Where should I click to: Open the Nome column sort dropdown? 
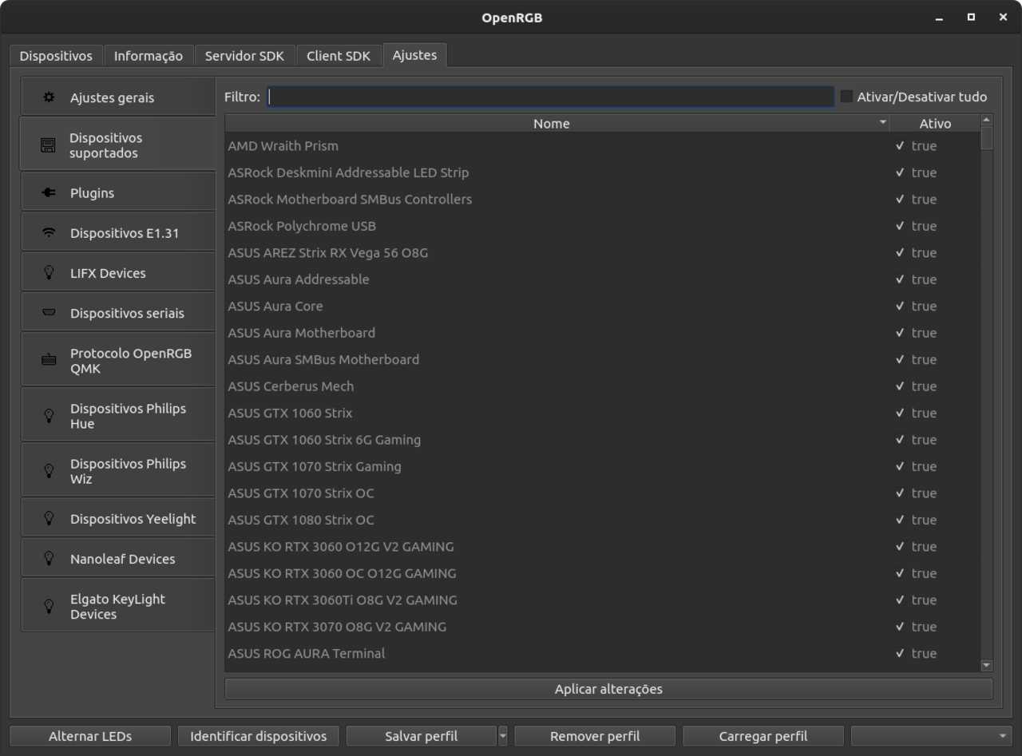(x=883, y=123)
